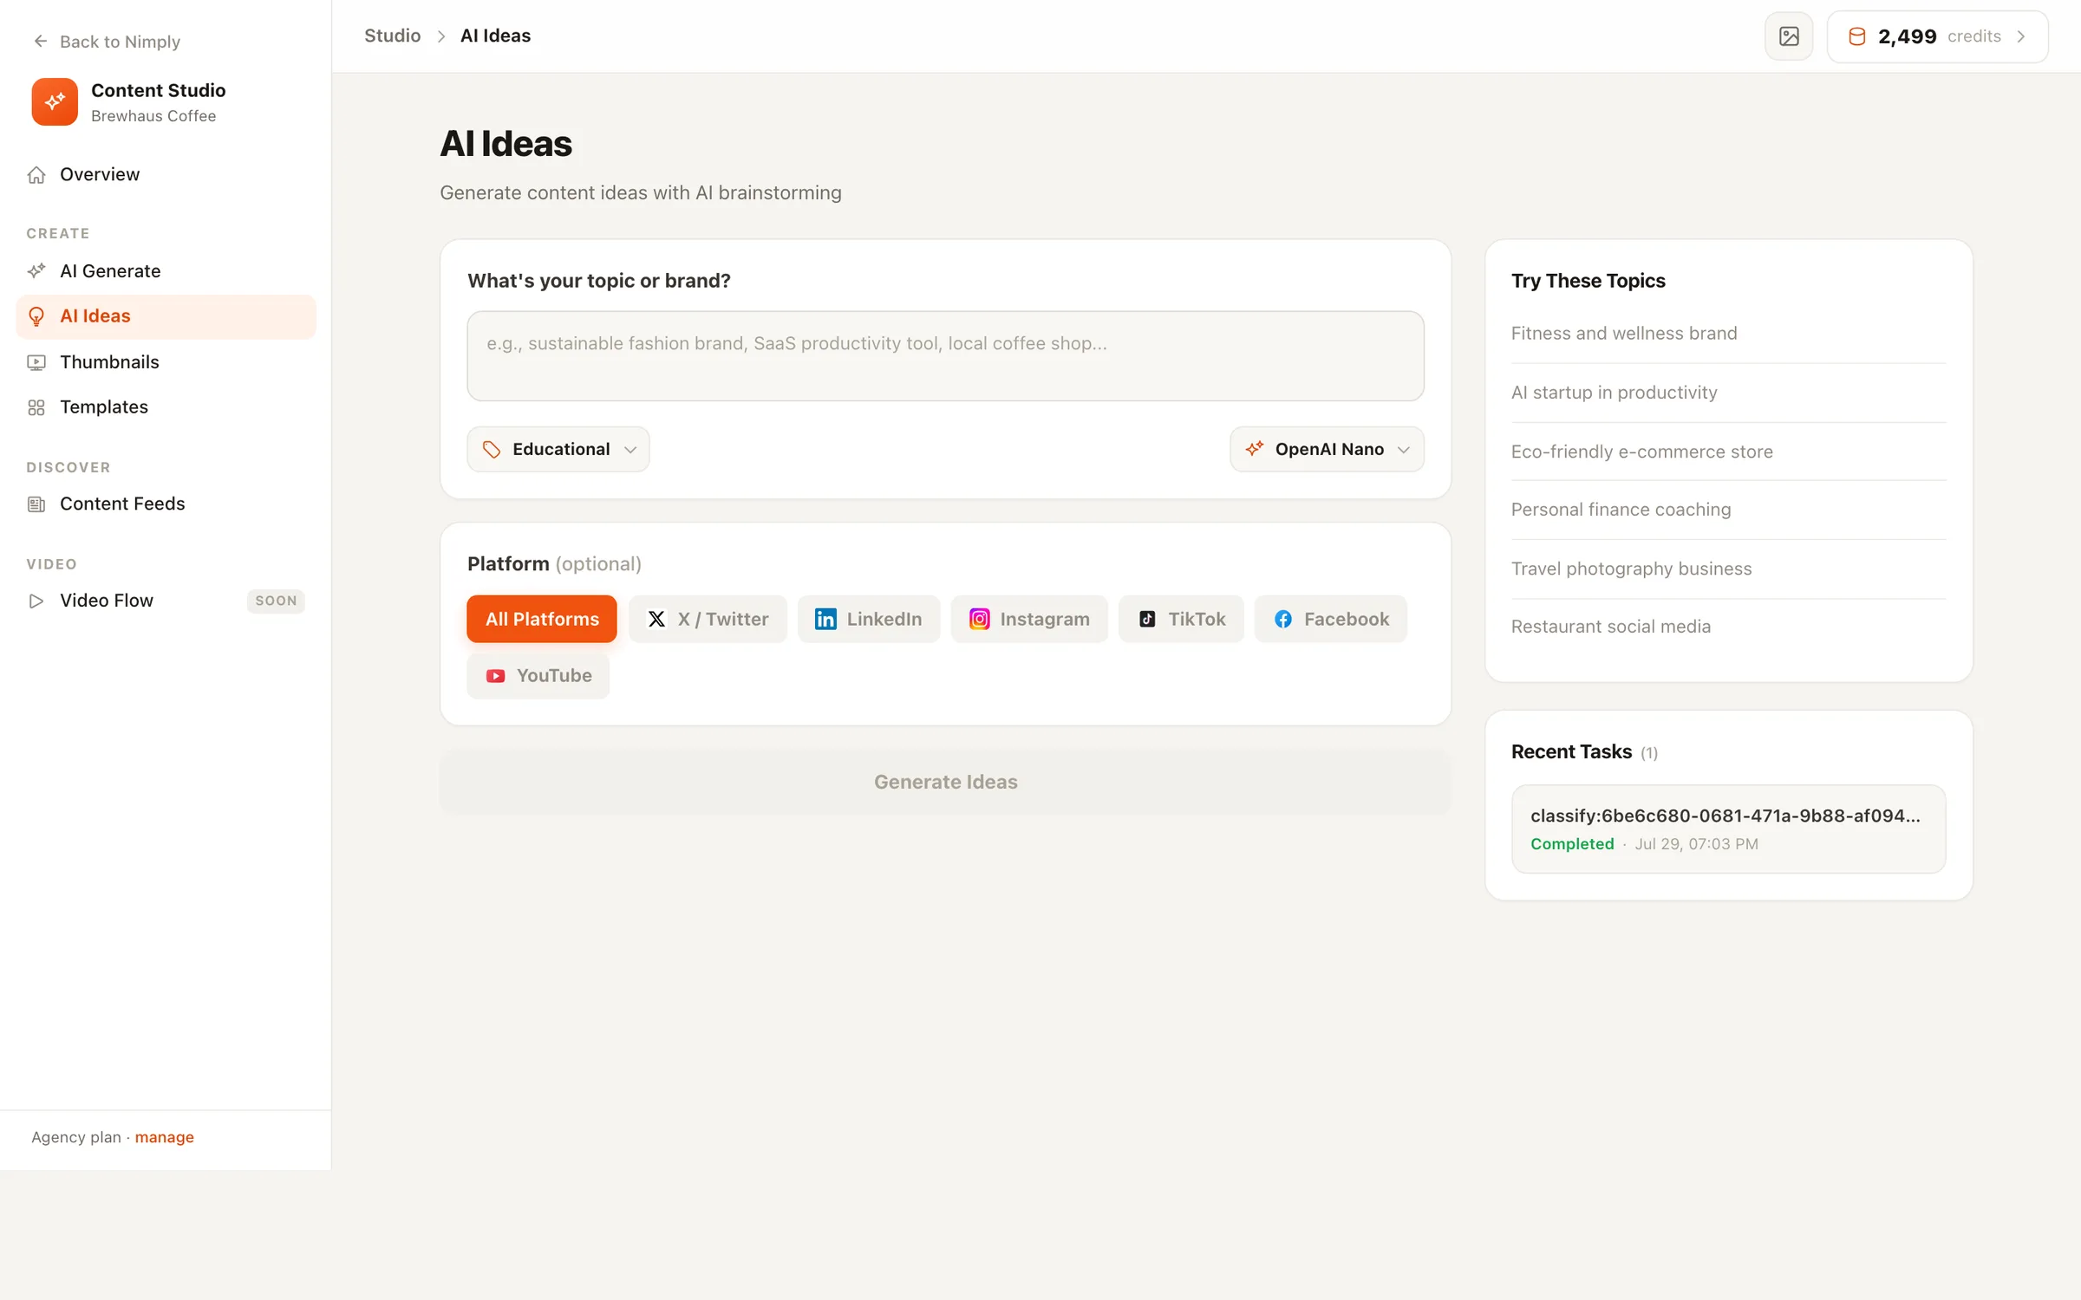Select the All Platforms filter
This screenshot has width=2081, height=1300.
coord(542,619)
